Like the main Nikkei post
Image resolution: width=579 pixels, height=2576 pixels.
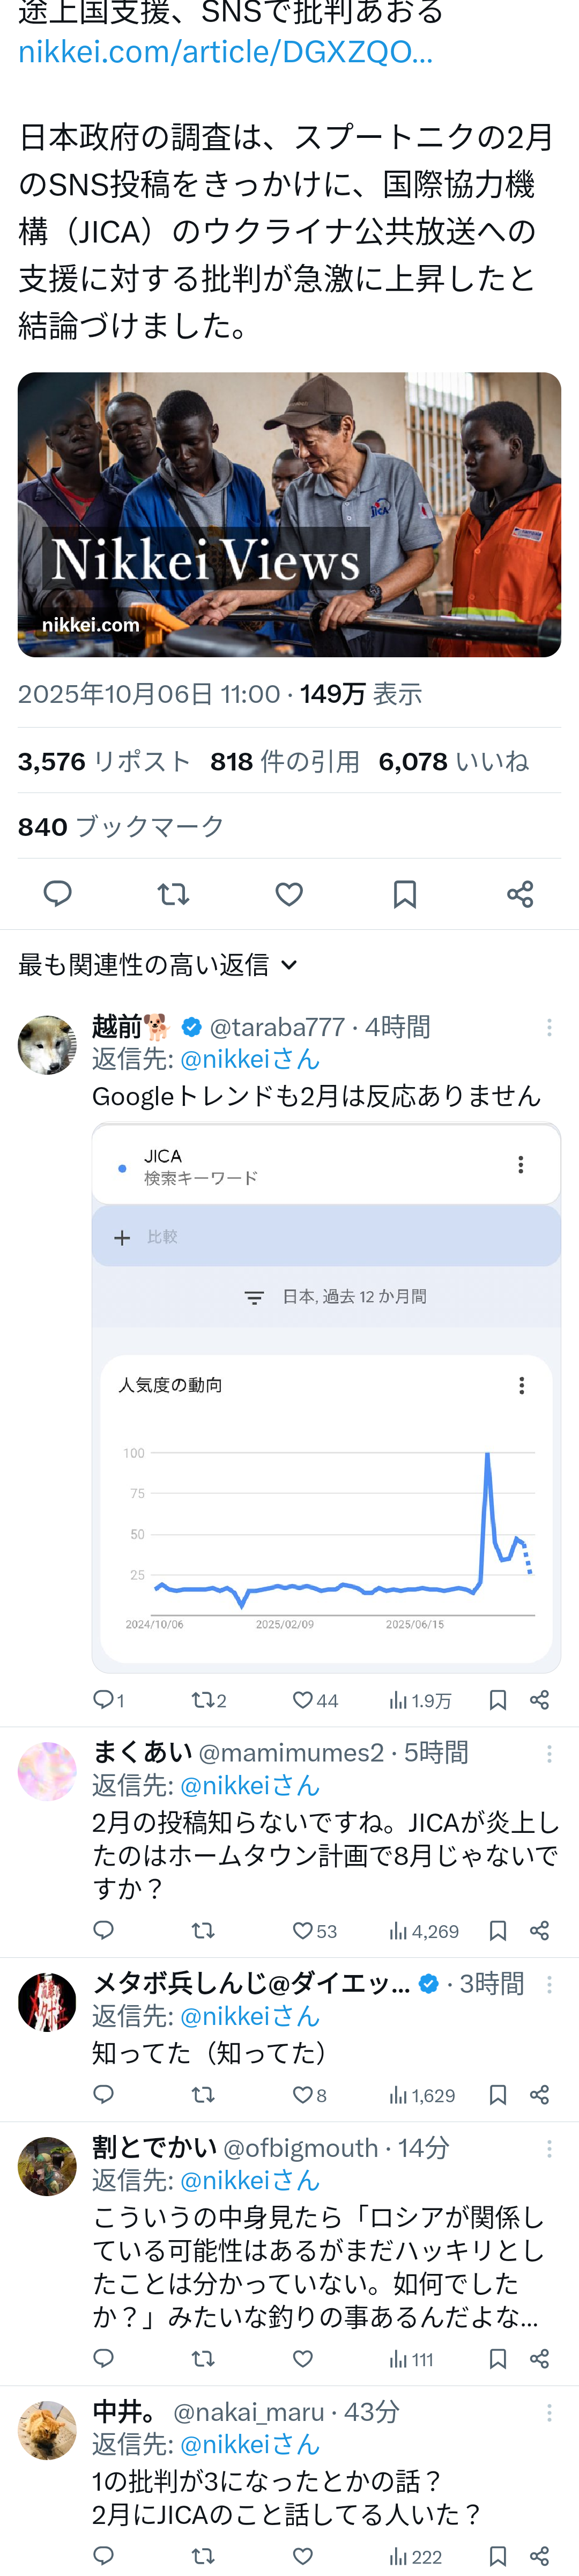coord(289,893)
